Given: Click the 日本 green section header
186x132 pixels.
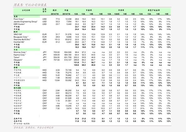Looking at the screenshot, I should coord(27,50).
